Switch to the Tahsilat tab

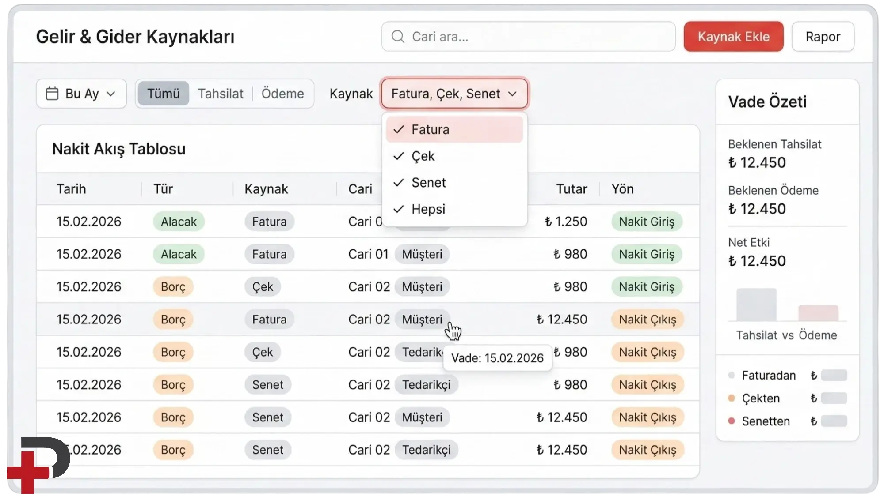point(221,94)
